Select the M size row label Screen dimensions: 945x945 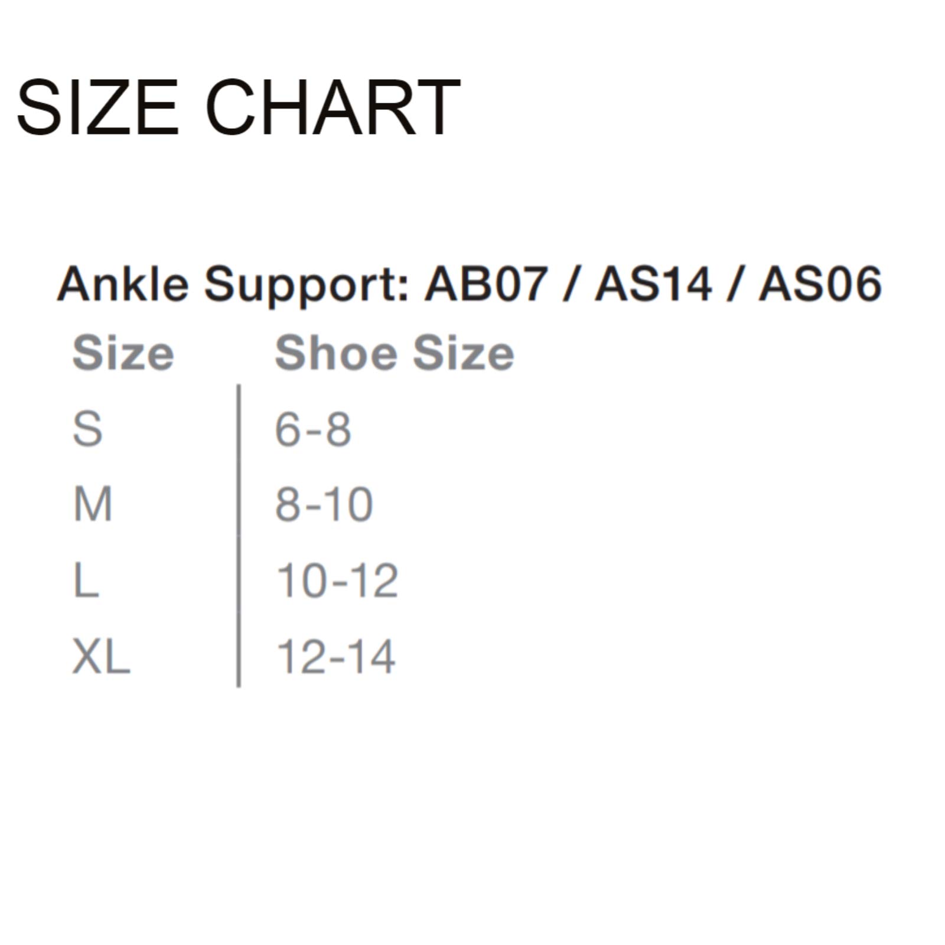click(x=93, y=504)
